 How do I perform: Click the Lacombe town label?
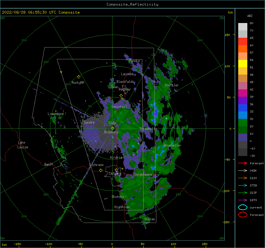pyautogui.click(x=127, y=74)
